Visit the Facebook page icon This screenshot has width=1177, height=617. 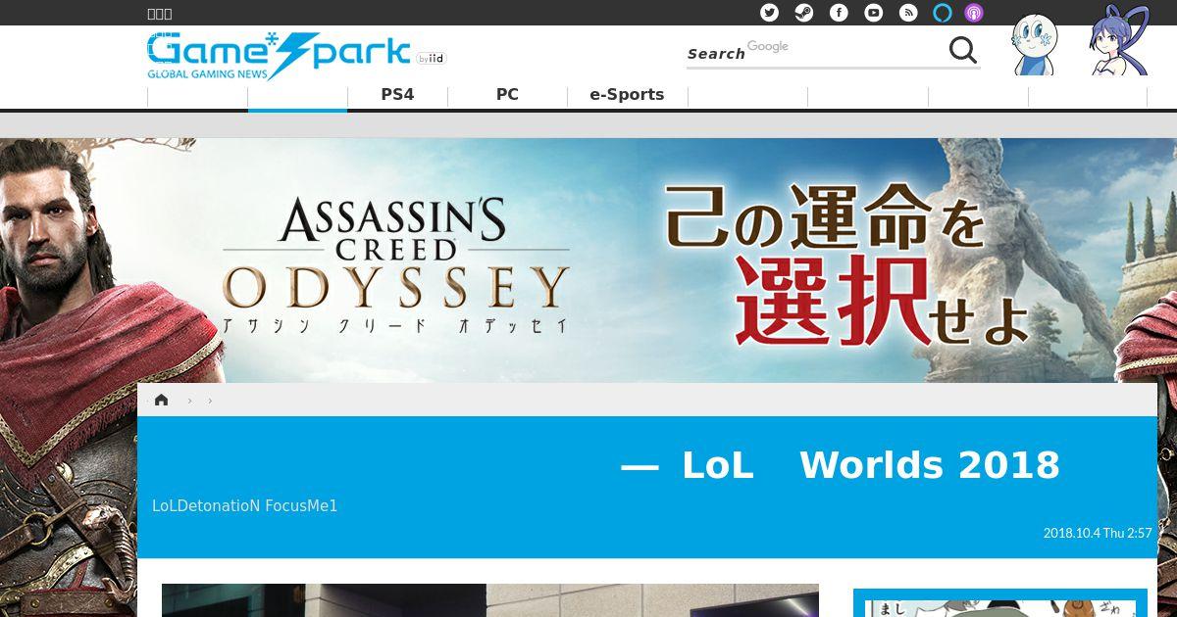839,13
